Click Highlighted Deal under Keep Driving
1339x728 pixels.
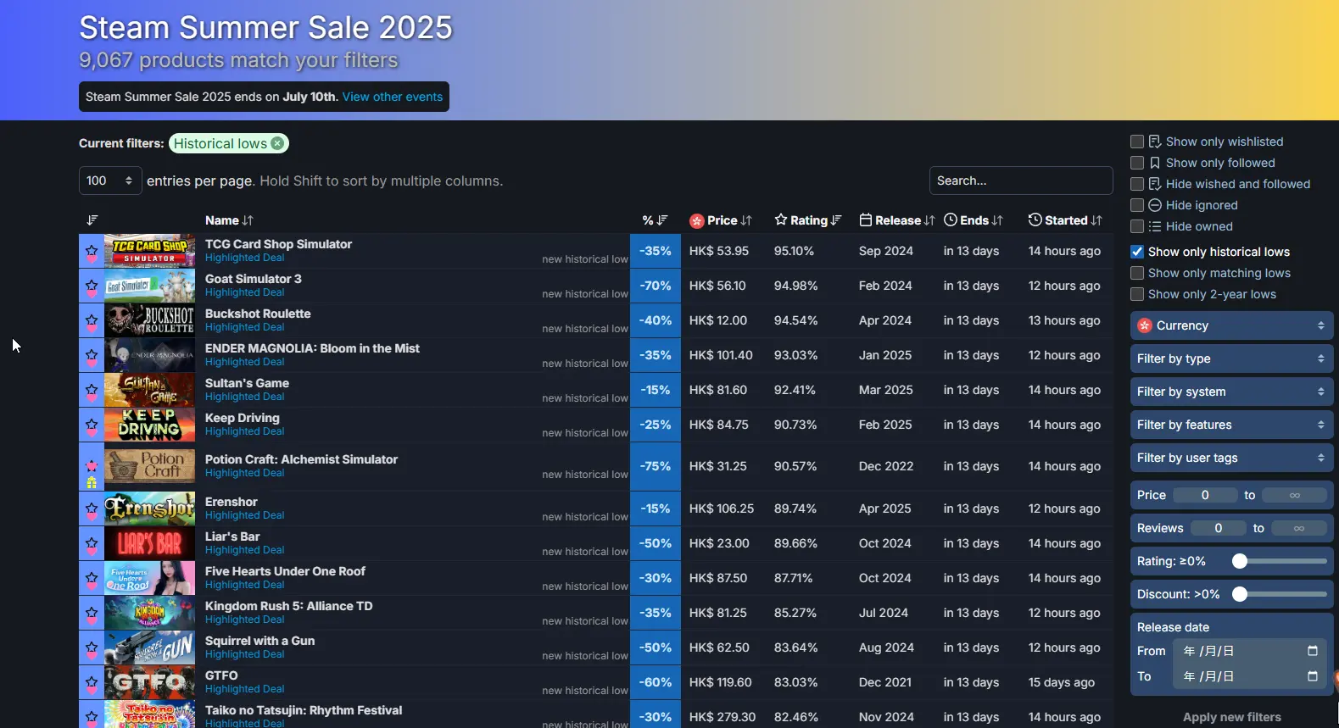pyautogui.click(x=244, y=431)
